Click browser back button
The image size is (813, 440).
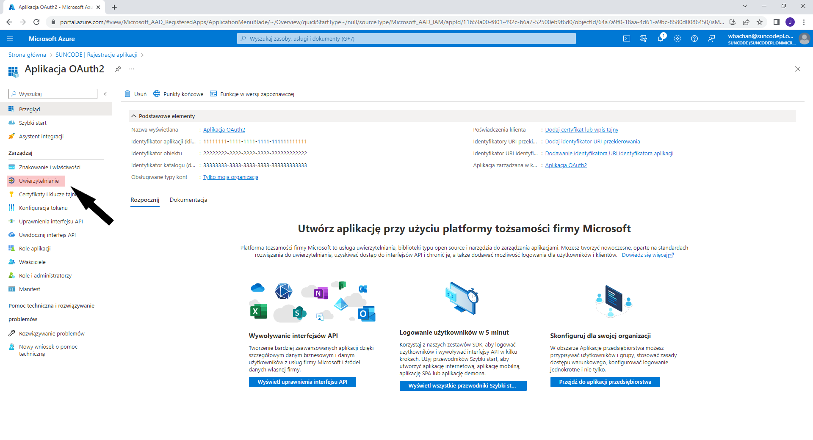point(9,22)
